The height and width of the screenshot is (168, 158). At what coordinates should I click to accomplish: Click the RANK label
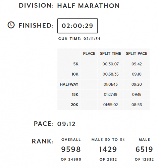coord(43,141)
